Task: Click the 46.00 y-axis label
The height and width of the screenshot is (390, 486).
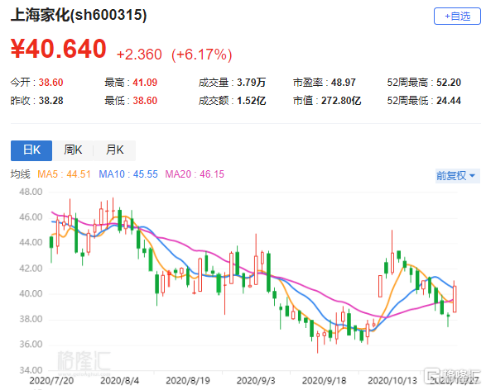Action: (x=31, y=217)
